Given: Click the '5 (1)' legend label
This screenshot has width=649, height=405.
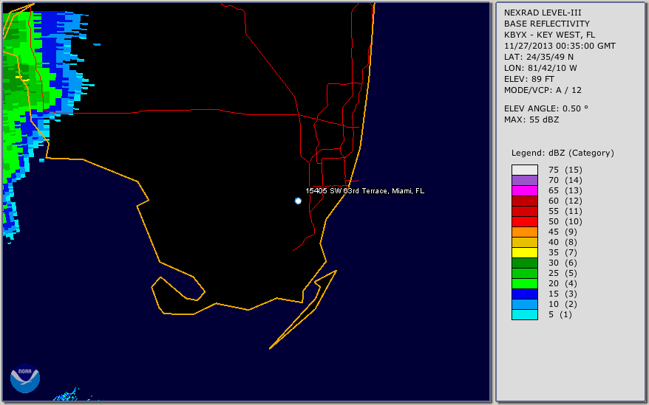Looking at the screenshot, I should coord(560,314).
